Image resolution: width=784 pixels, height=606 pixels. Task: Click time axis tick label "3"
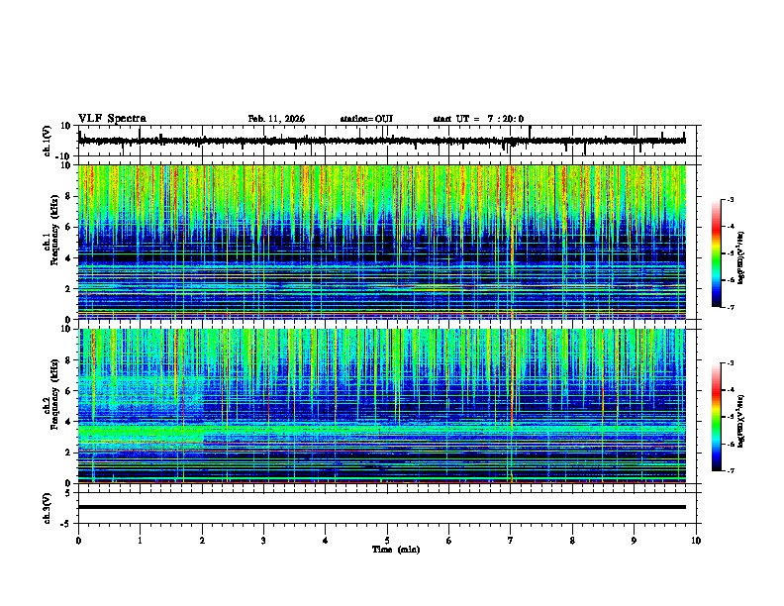pyautogui.click(x=263, y=541)
